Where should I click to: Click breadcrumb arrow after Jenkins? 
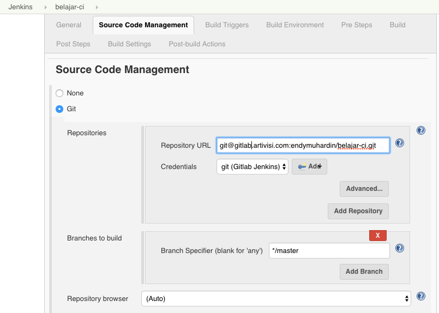click(x=45, y=7)
